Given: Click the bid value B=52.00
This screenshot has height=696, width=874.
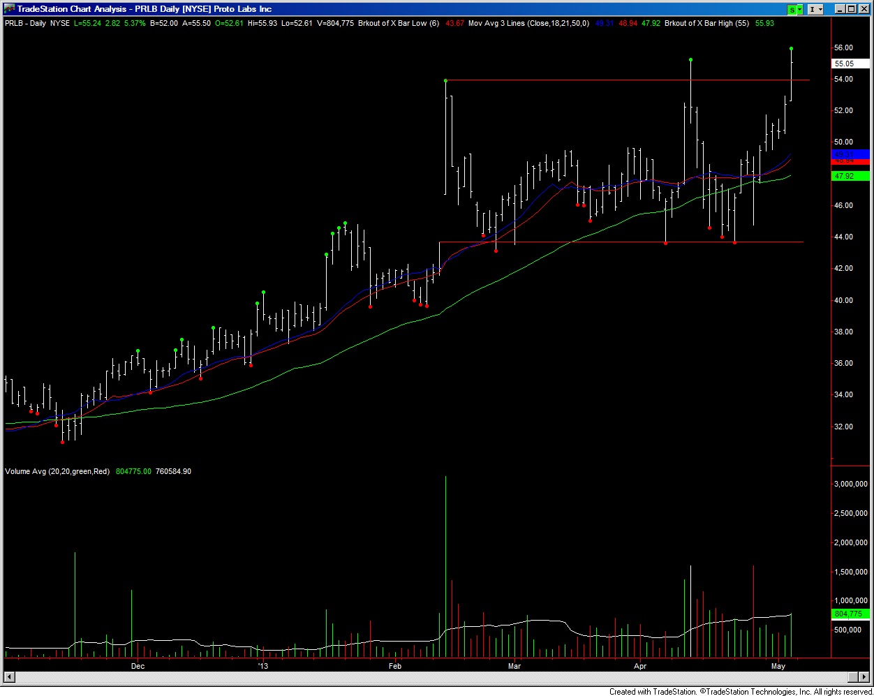Looking at the screenshot, I should pyautogui.click(x=164, y=23).
